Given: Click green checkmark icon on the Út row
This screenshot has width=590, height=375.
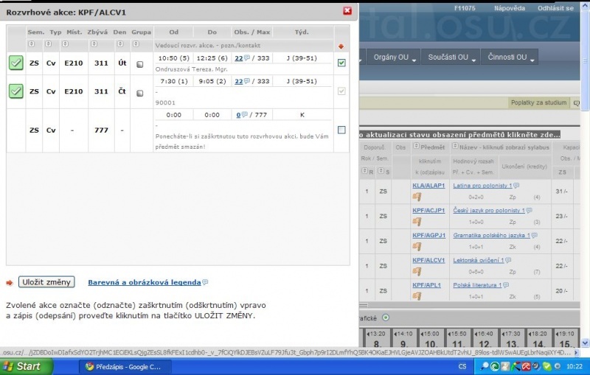Looking at the screenshot, I should click(x=16, y=63).
